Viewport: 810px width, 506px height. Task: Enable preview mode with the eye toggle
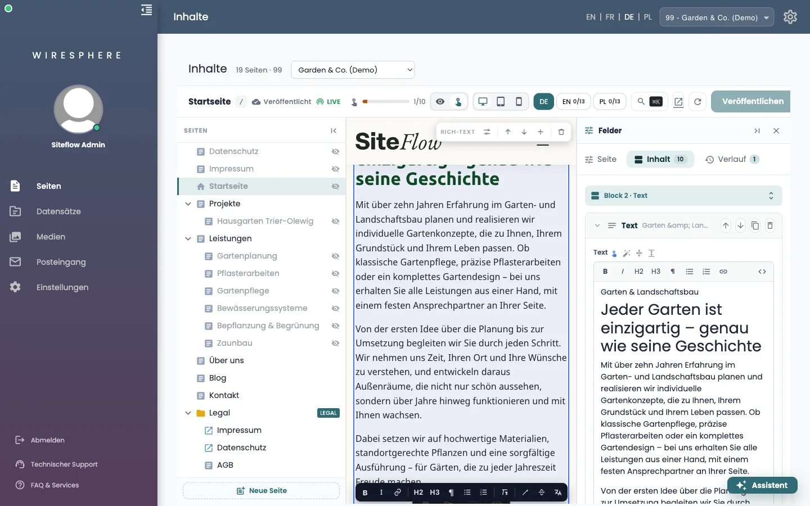click(440, 102)
